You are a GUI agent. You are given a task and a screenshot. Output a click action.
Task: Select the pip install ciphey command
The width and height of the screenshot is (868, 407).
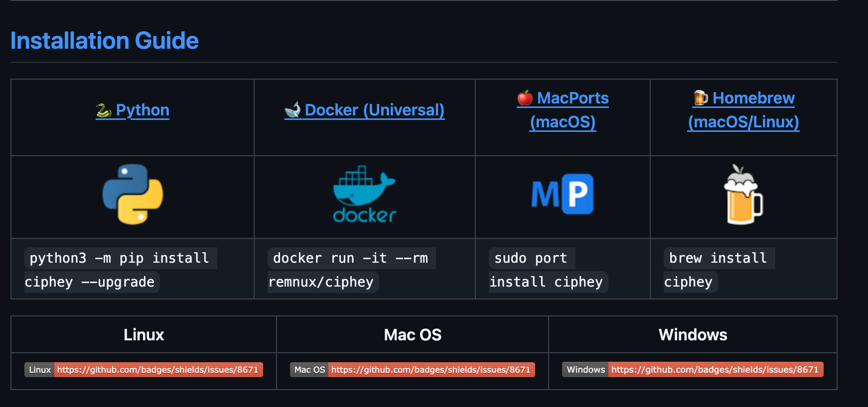coord(120,259)
